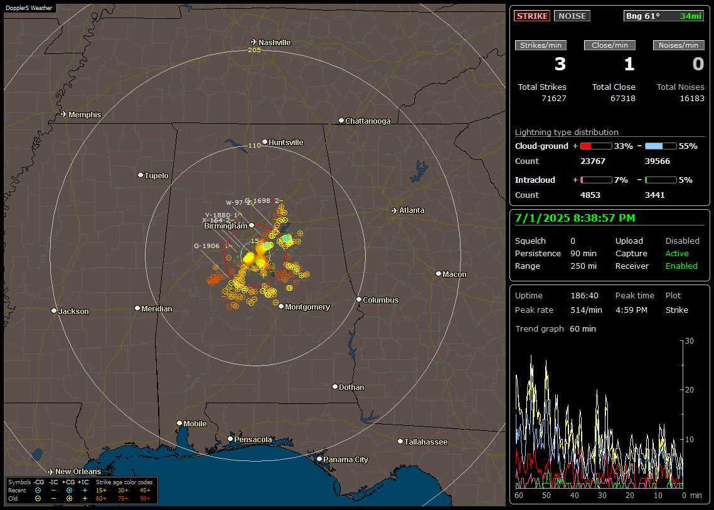Click the 110 range ring label

click(x=254, y=145)
